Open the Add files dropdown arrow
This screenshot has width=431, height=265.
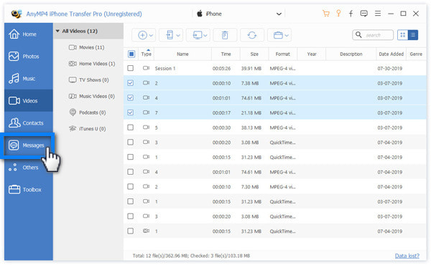click(151, 35)
